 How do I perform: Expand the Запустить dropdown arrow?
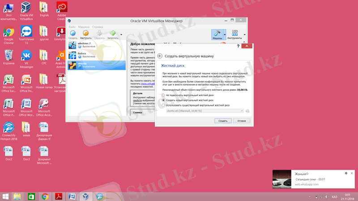coord(121,35)
